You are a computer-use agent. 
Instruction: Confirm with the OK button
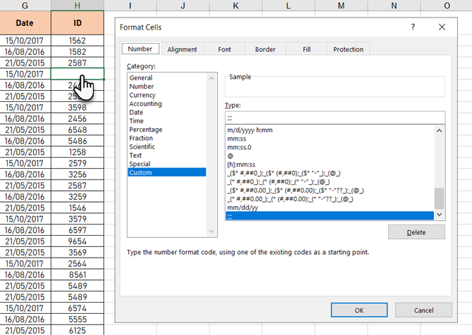coord(359,310)
